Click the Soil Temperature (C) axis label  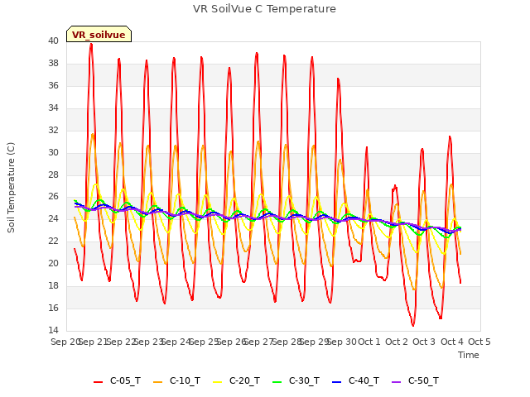coord(11,188)
